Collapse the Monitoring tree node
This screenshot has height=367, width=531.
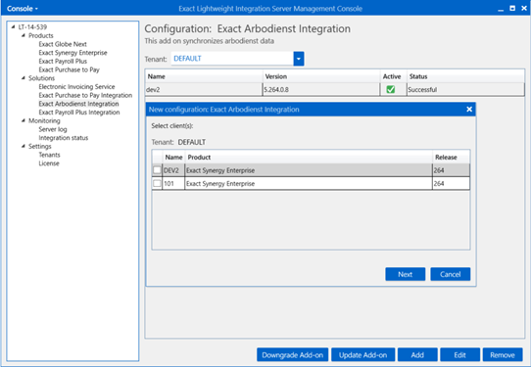tap(24, 120)
